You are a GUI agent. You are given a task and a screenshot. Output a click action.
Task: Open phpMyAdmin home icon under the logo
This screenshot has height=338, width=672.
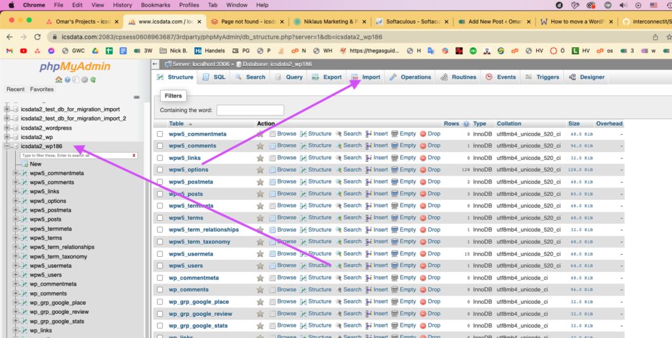(x=58, y=79)
